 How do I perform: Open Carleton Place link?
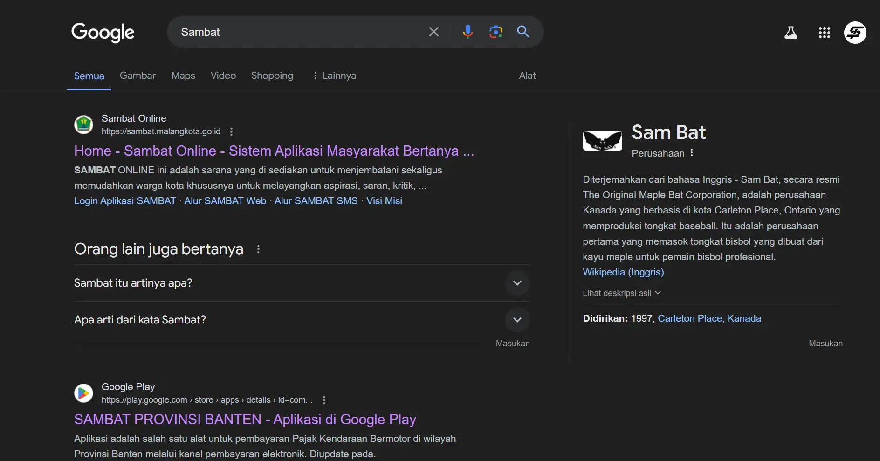point(690,318)
